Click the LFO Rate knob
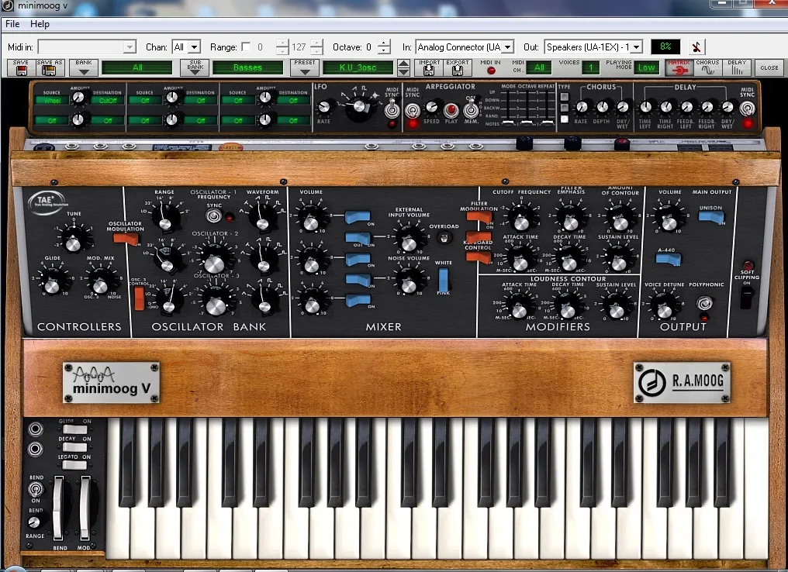Image resolution: width=788 pixels, height=572 pixels. tap(324, 106)
